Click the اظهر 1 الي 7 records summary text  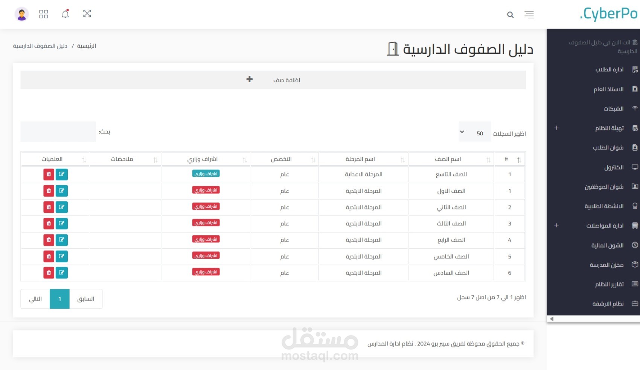pos(491,298)
